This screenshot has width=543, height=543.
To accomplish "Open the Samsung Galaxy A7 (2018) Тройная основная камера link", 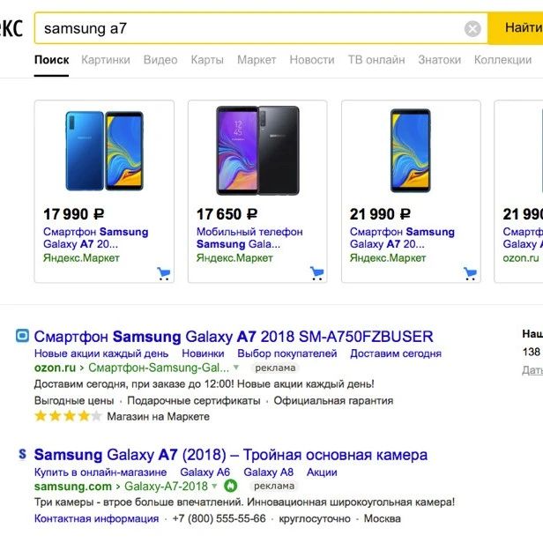I will tap(230, 455).
